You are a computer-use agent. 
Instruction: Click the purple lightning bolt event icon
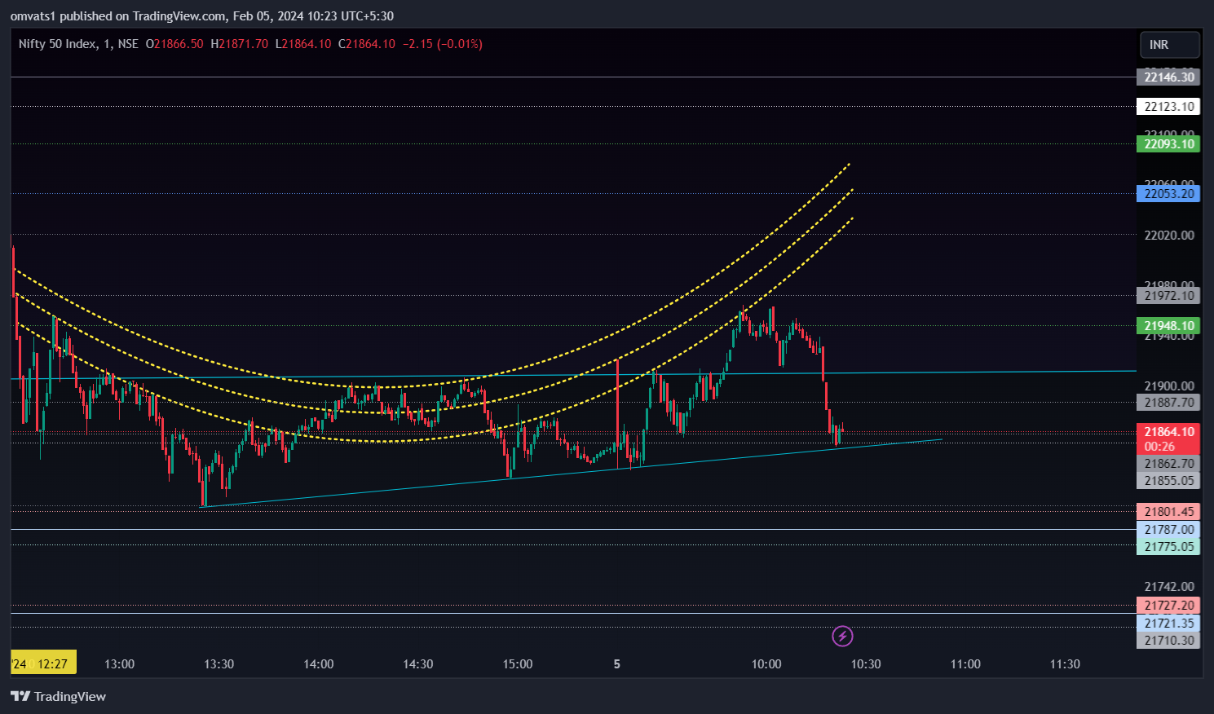pyautogui.click(x=842, y=636)
